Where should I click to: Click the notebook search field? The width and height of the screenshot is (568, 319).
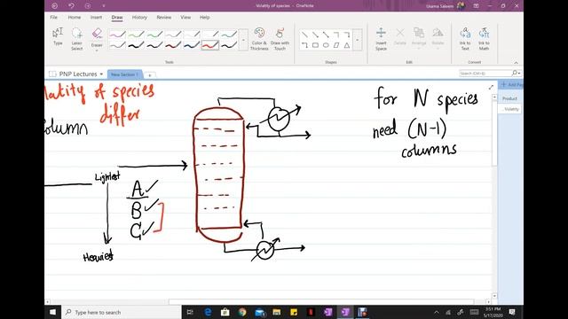click(x=485, y=74)
